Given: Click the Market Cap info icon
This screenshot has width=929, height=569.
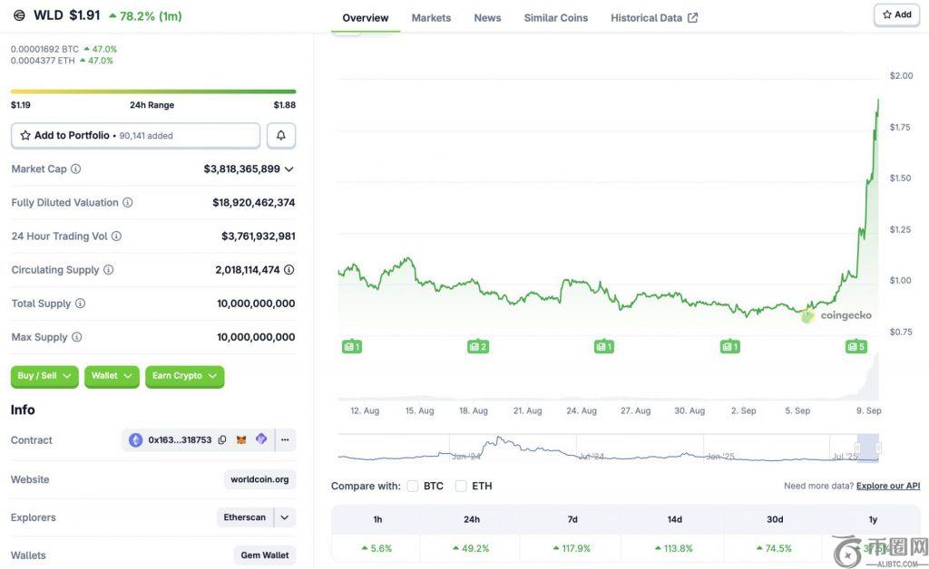Looking at the screenshot, I should coord(76,169).
